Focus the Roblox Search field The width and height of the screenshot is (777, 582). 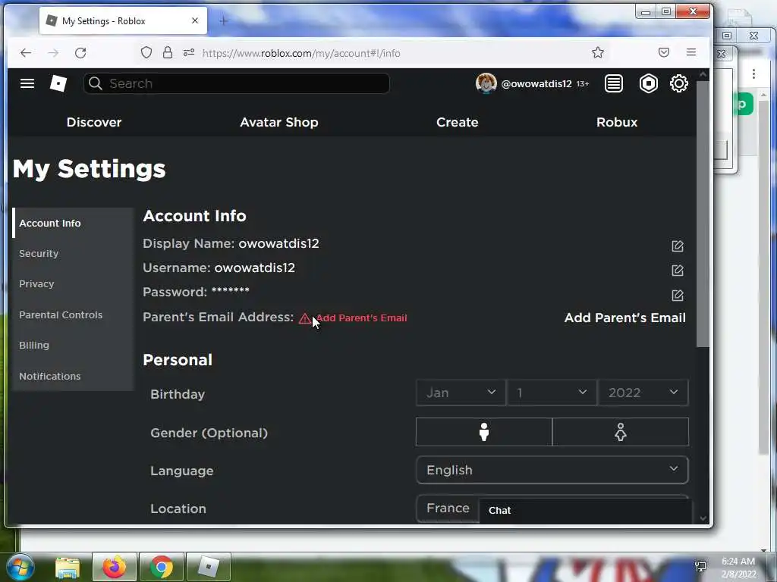pos(237,83)
